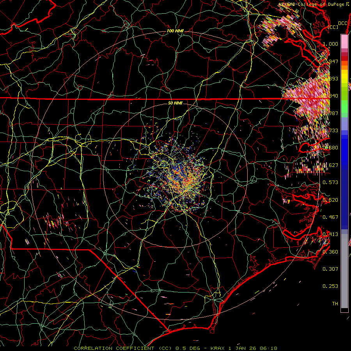351x351 pixels.
Task: Select the 0.520 legend value
Action: tap(330, 200)
